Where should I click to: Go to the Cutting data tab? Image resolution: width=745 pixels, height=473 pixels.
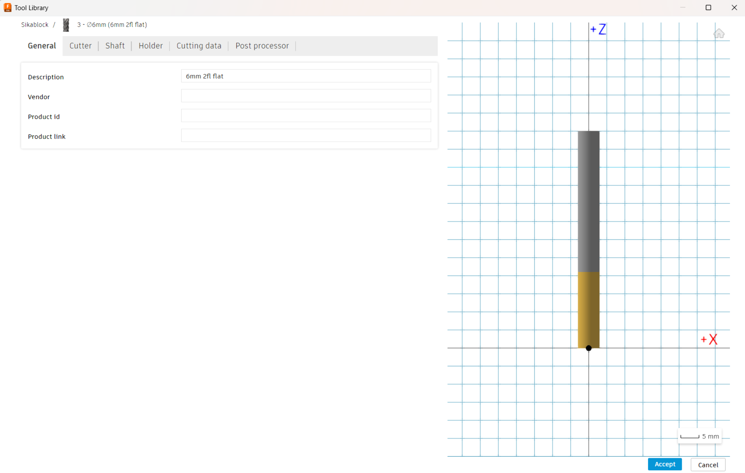point(199,46)
